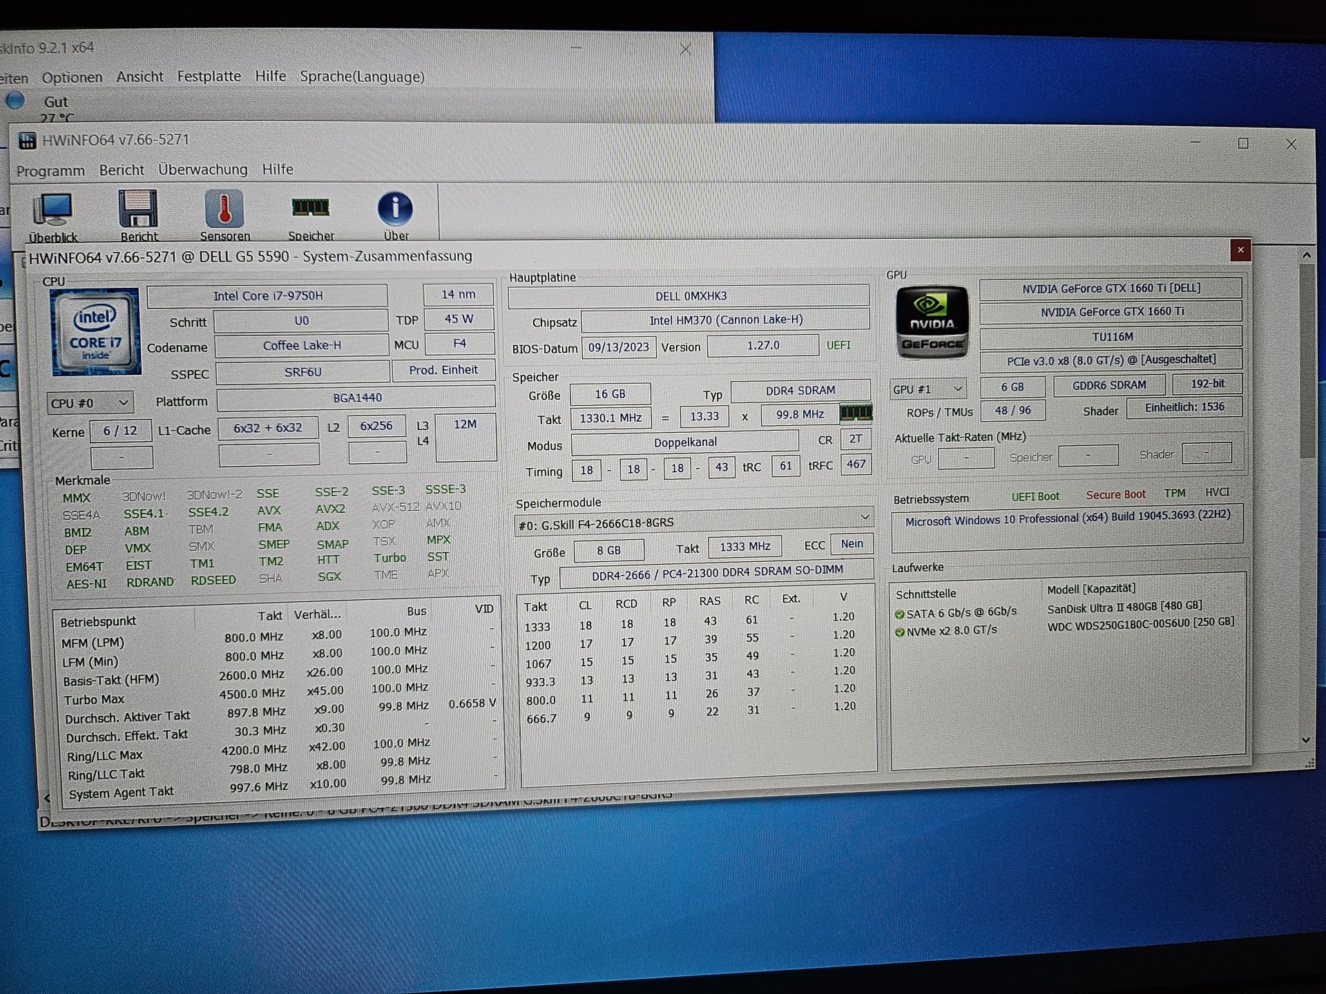Open Hilfe menu in background window
This screenshot has height=994, width=1326.
pyautogui.click(x=270, y=76)
